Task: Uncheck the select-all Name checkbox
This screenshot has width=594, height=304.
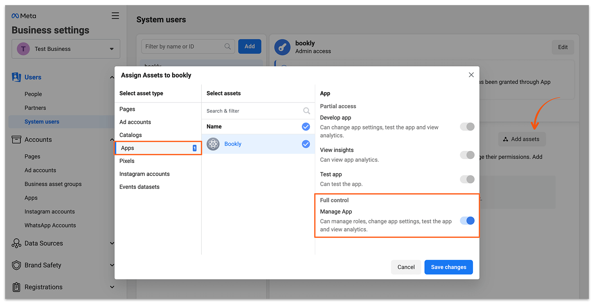Action: tap(306, 126)
